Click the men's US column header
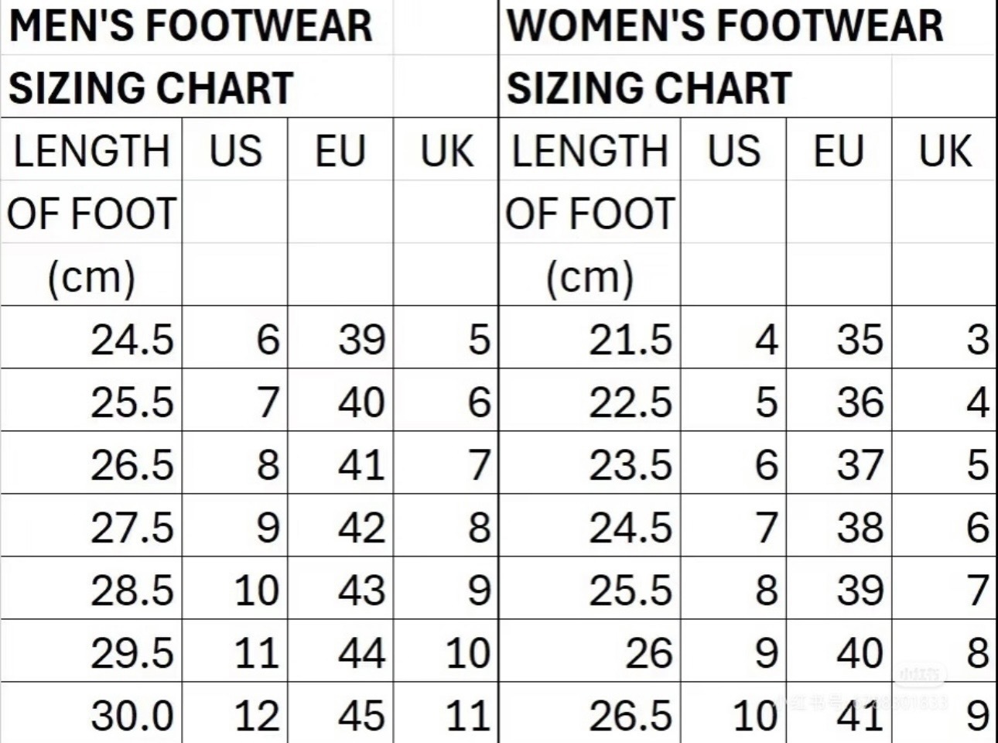998x743 pixels. [x=235, y=150]
